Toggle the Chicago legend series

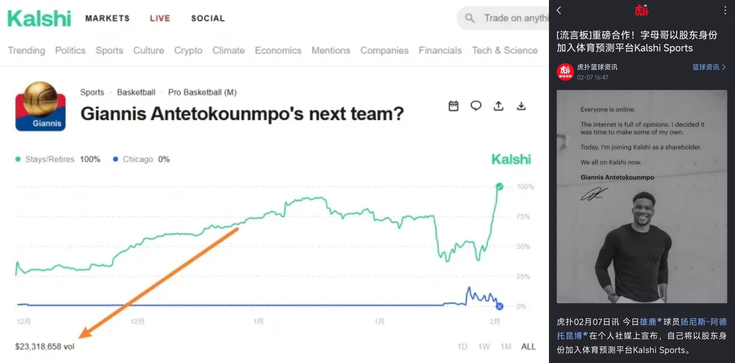137,159
